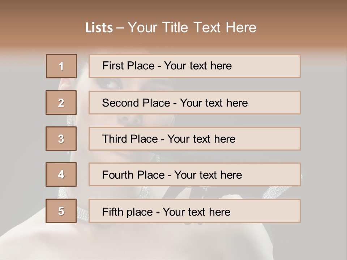Image resolution: width=347 pixels, height=260 pixels.
Task: Click the number 2 box
Action: point(61,103)
